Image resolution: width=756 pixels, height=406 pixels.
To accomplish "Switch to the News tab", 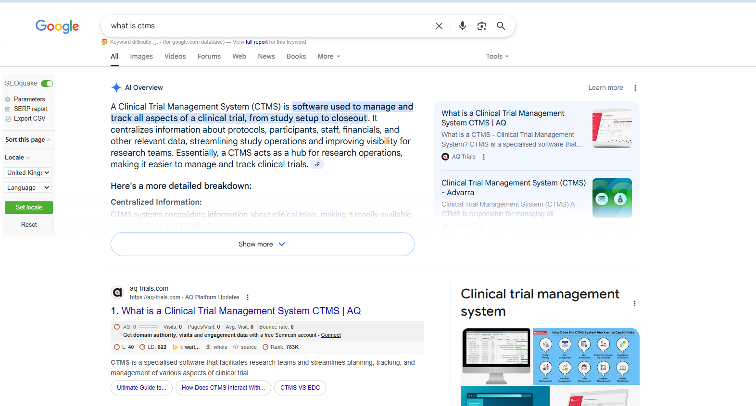I will [266, 57].
